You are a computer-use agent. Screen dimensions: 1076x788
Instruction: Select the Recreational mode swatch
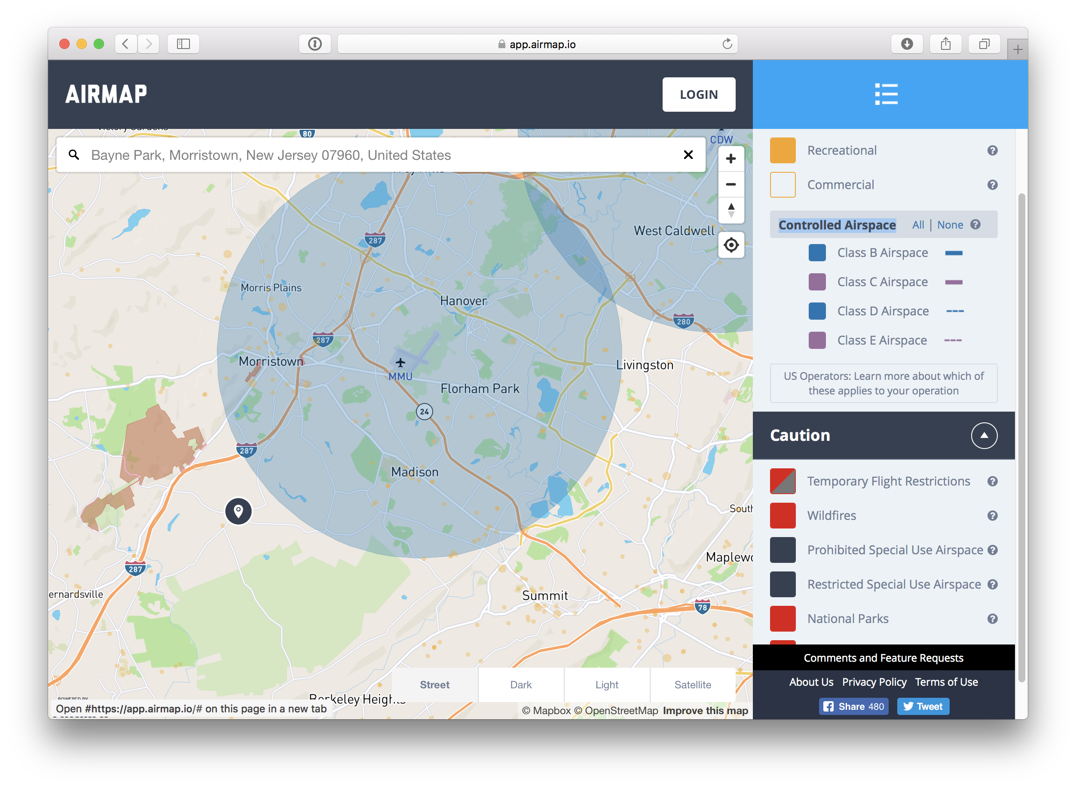pos(782,150)
